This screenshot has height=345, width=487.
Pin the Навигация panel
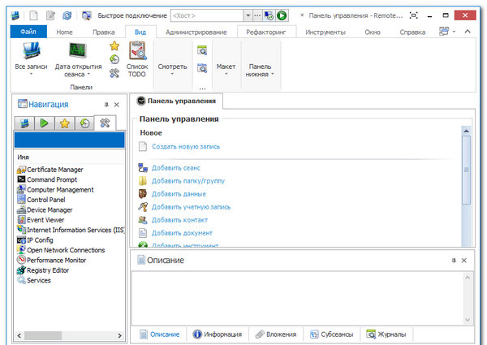pyautogui.click(x=106, y=105)
